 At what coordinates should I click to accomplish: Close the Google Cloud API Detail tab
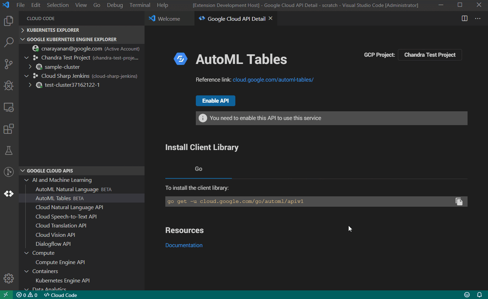coord(271,18)
